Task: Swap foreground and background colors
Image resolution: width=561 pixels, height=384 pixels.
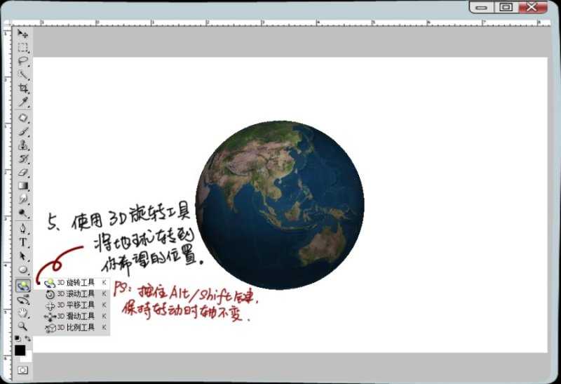Action: pyautogui.click(x=28, y=340)
